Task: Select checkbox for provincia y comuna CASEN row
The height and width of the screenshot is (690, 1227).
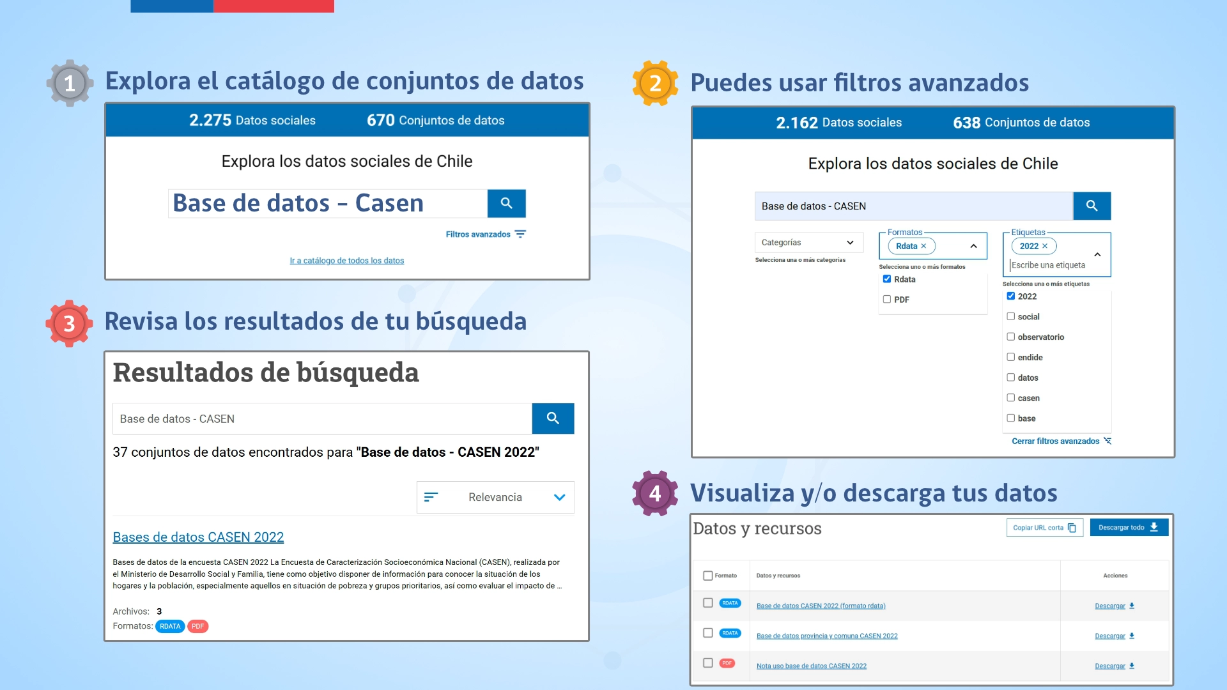Action: click(x=707, y=632)
